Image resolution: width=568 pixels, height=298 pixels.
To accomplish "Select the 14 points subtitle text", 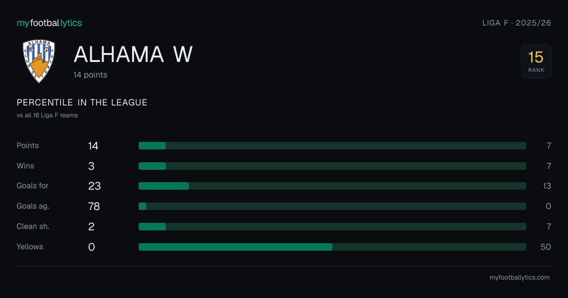I will [x=90, y=75].
